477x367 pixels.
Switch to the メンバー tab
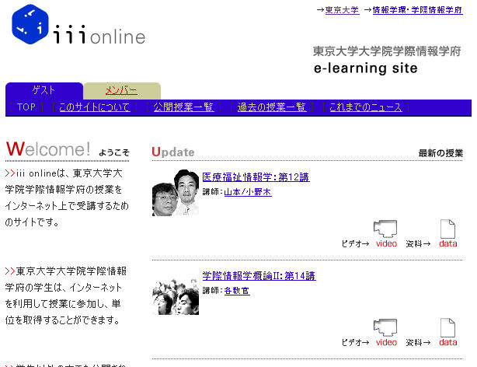[121, 91]
